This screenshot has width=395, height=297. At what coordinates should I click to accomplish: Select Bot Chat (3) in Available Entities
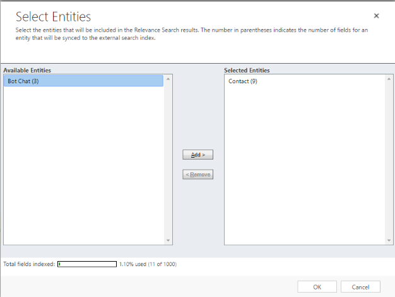click(x=84, y=81)
